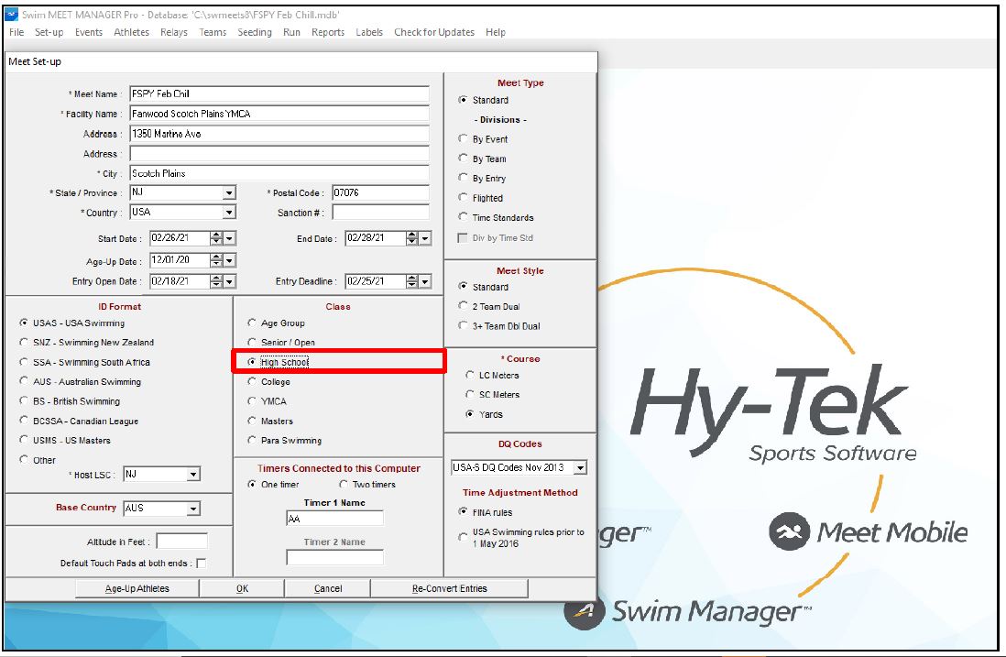Click the Swim Meet Manager app icon in title bar
1006x657 pixels.
point(12,14)
